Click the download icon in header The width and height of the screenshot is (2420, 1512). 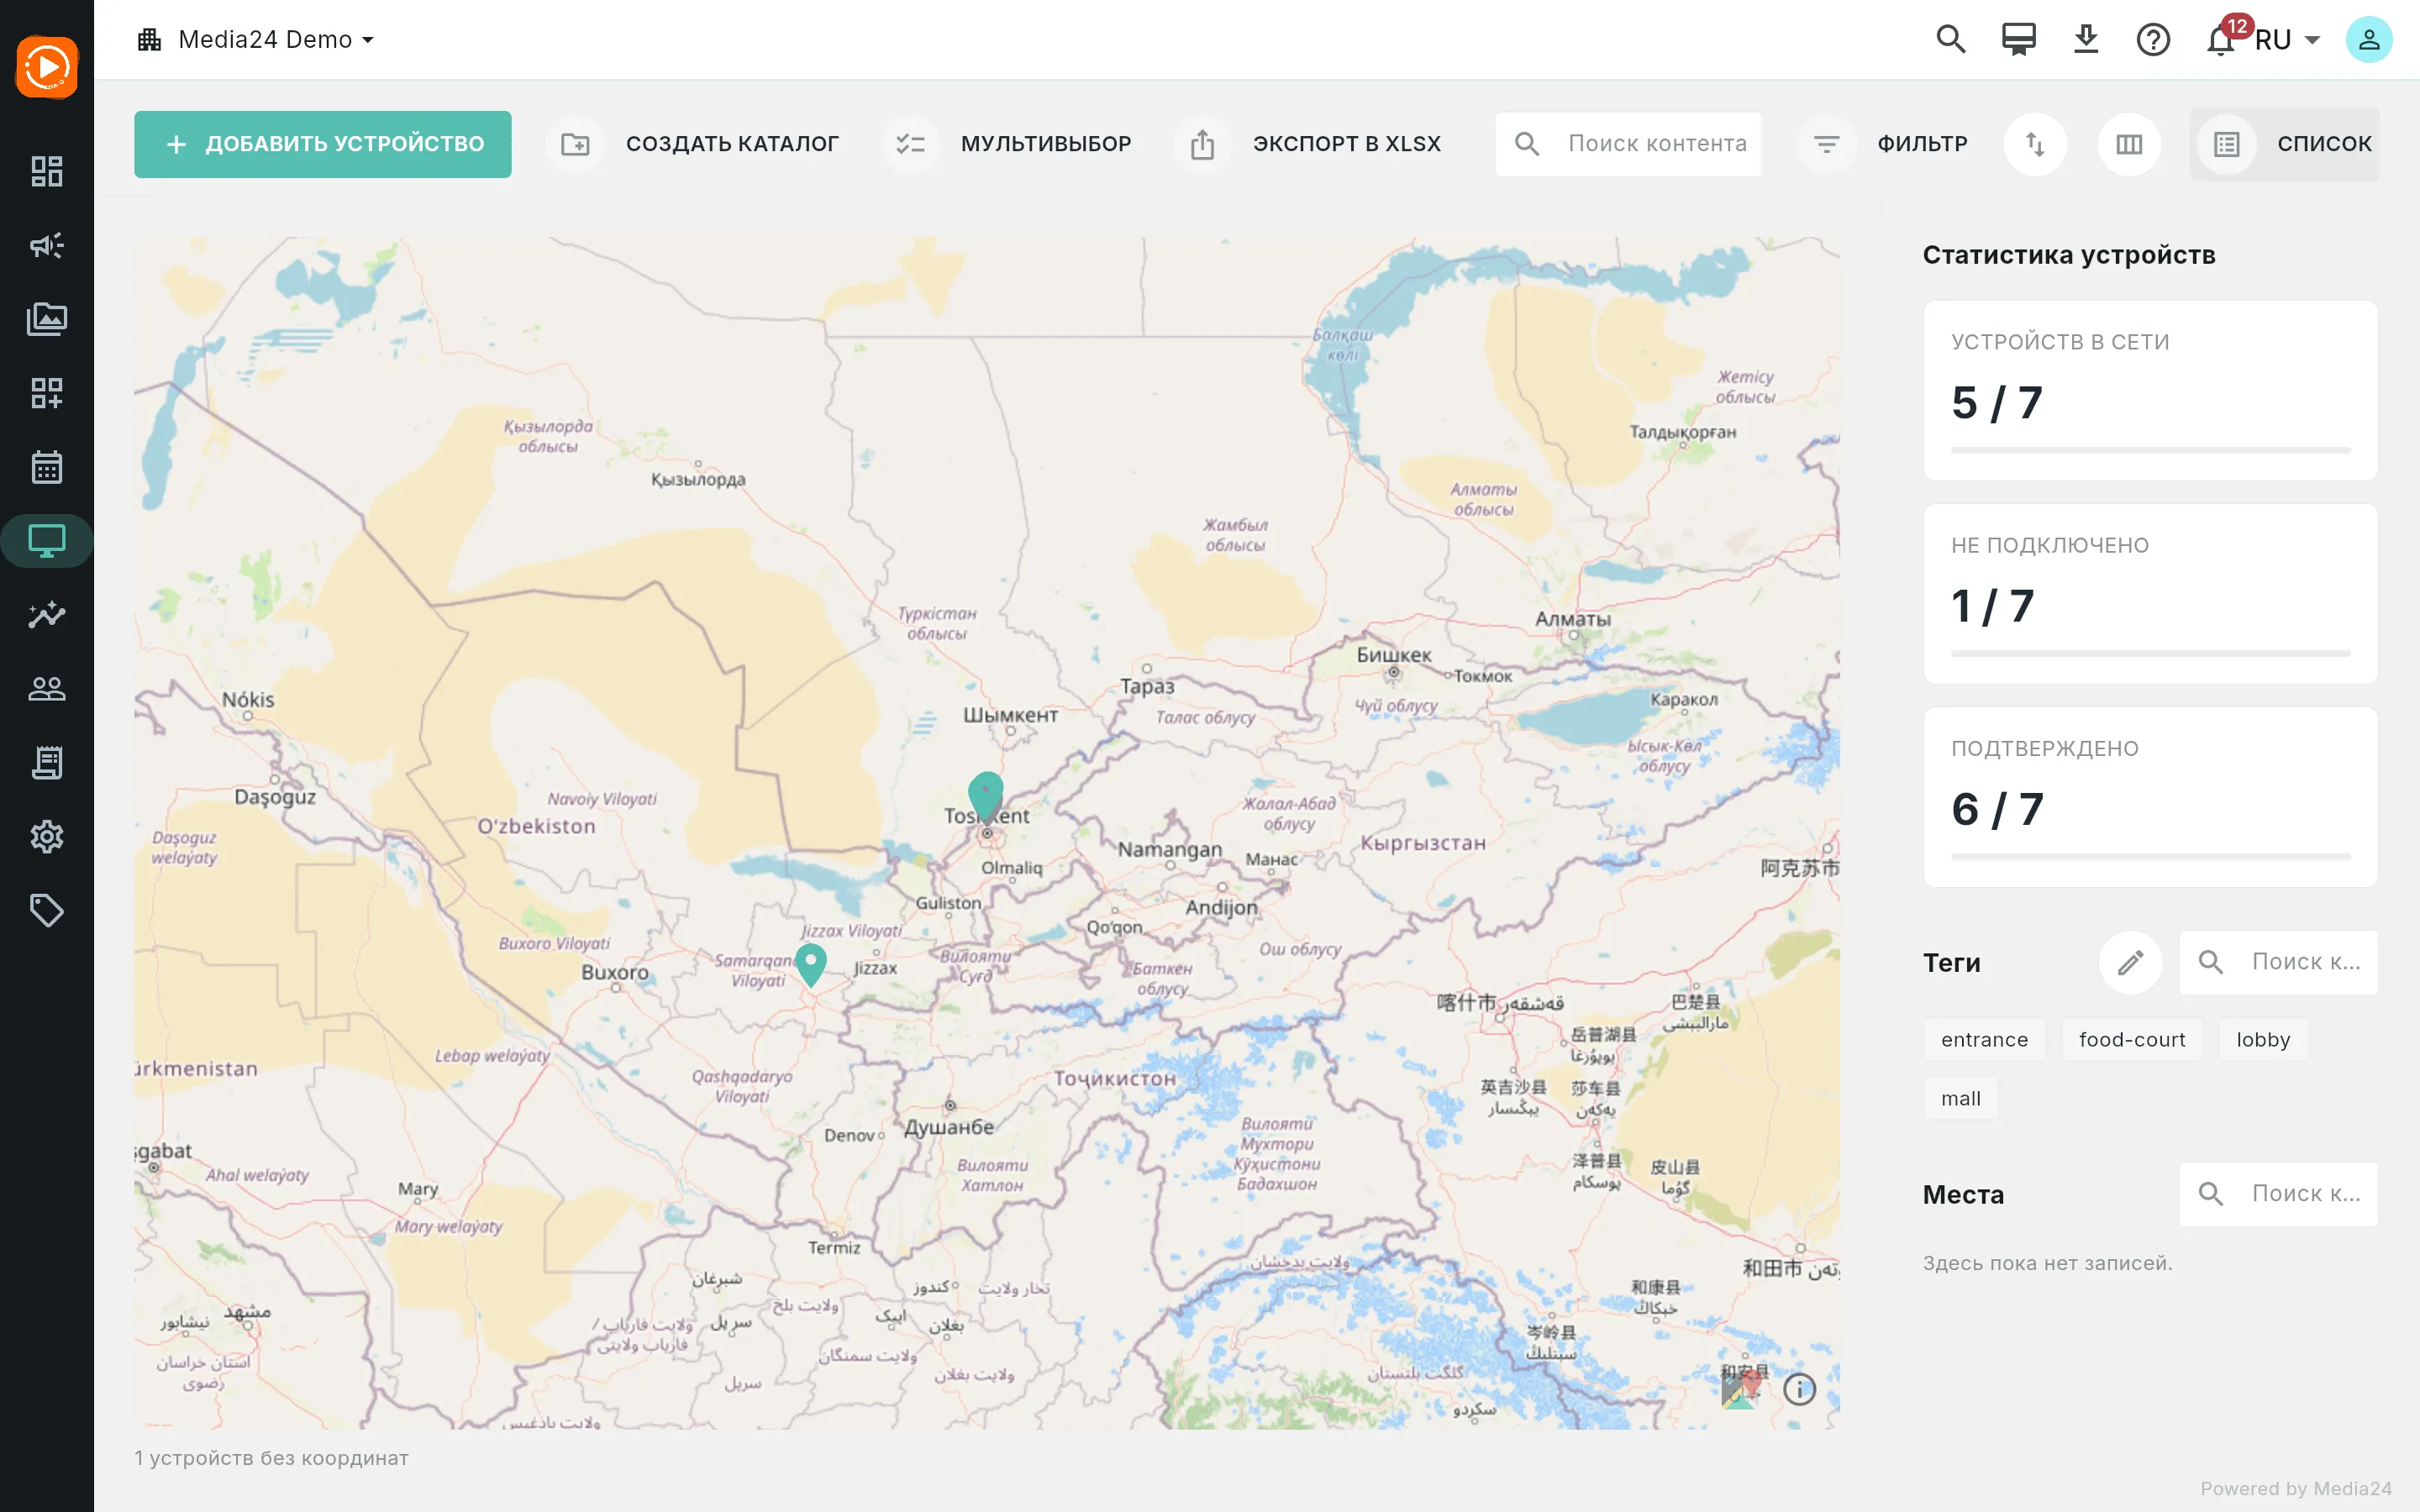coord(2086,40)
